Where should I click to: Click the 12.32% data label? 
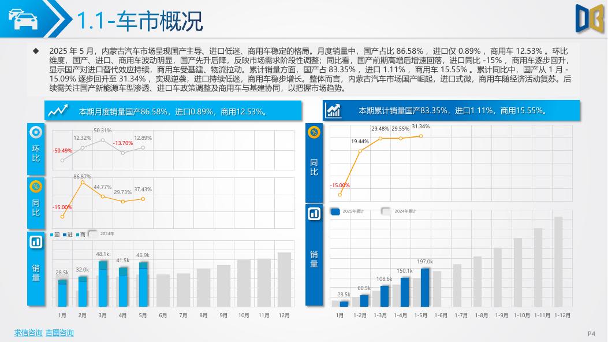point(82,137)
